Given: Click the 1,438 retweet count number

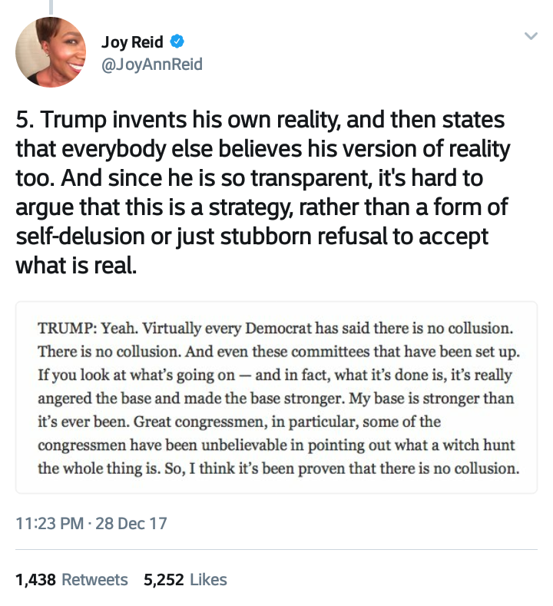Looking at the screenshot, I should pyautogui.click(x=35, y=580).
